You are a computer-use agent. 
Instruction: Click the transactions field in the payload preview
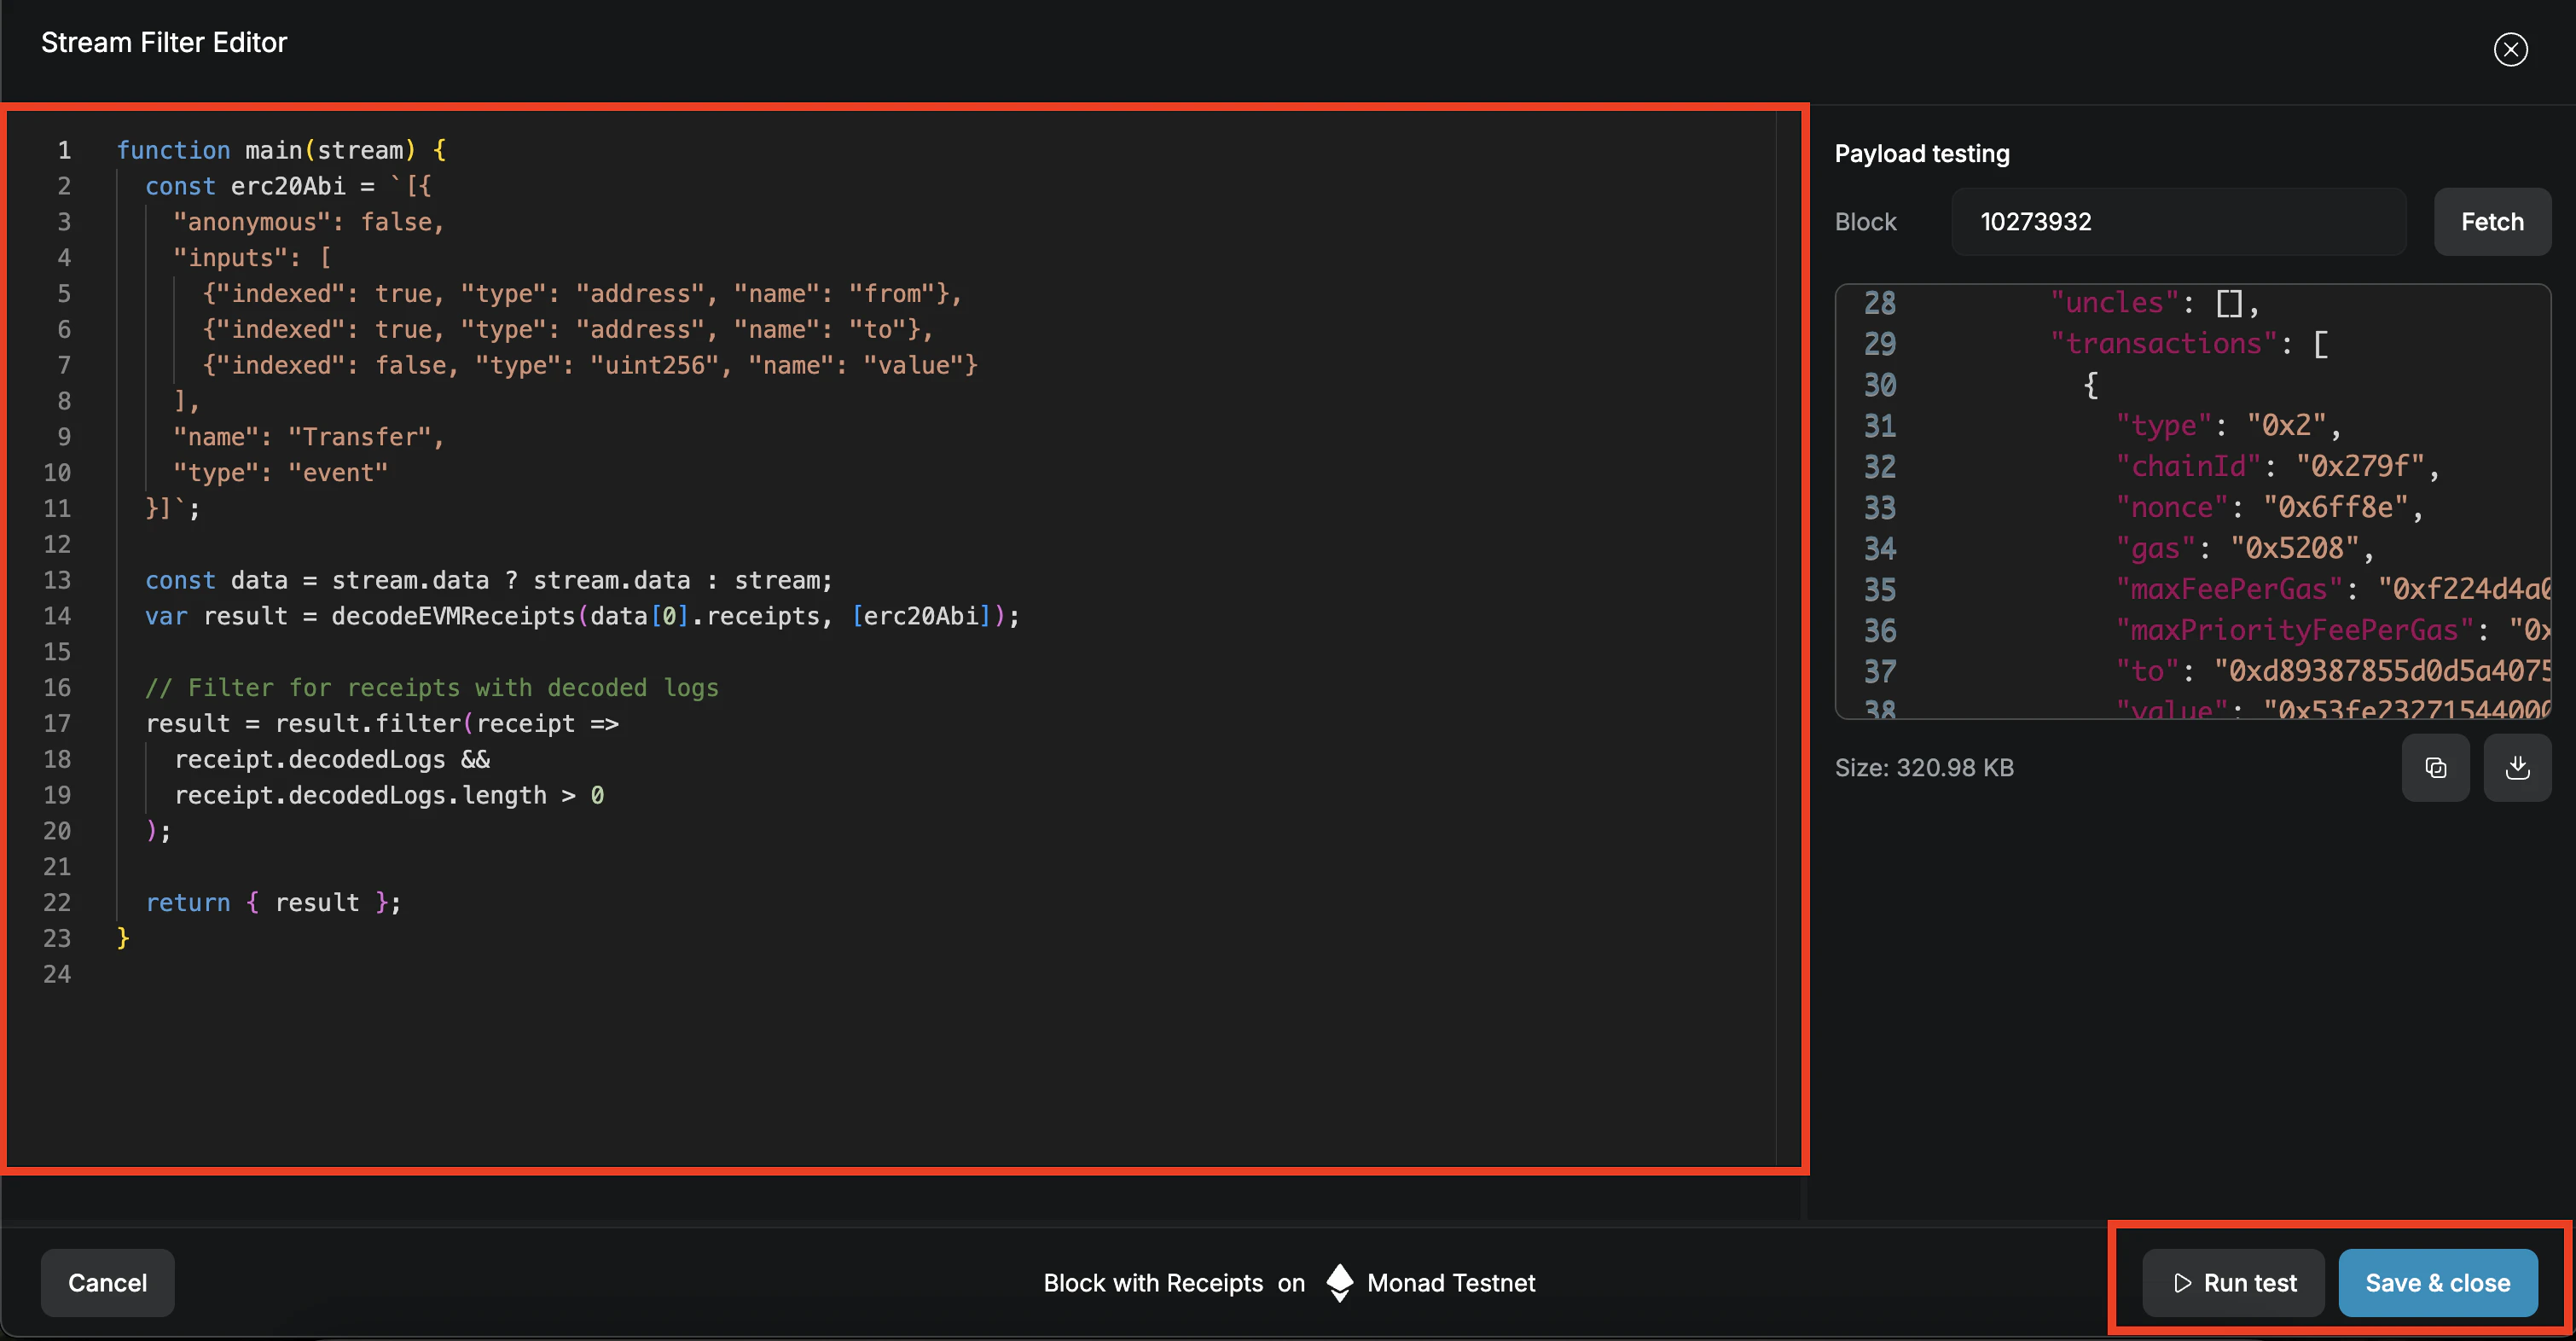(2166, 343)
